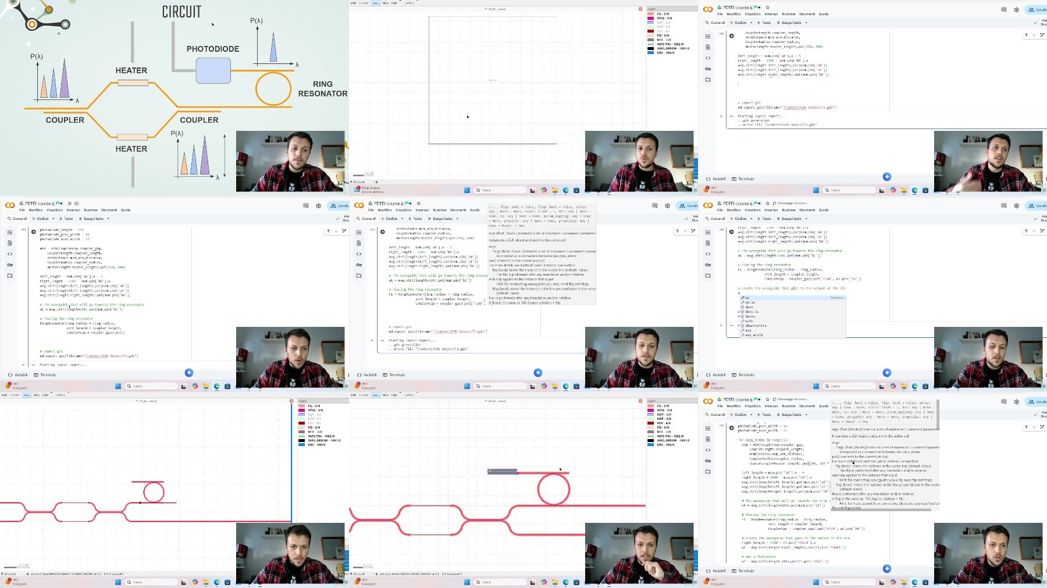Screen dimensions: 1047x588
Task: Open Files folder icon in photodiode_length notebook frame
Action: pyautogui.click(x=10, y=276)
